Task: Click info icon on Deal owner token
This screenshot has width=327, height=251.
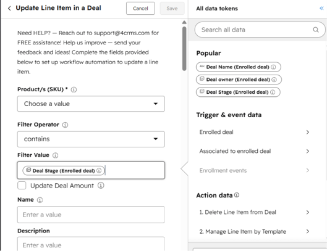Action: coord(274,80)
